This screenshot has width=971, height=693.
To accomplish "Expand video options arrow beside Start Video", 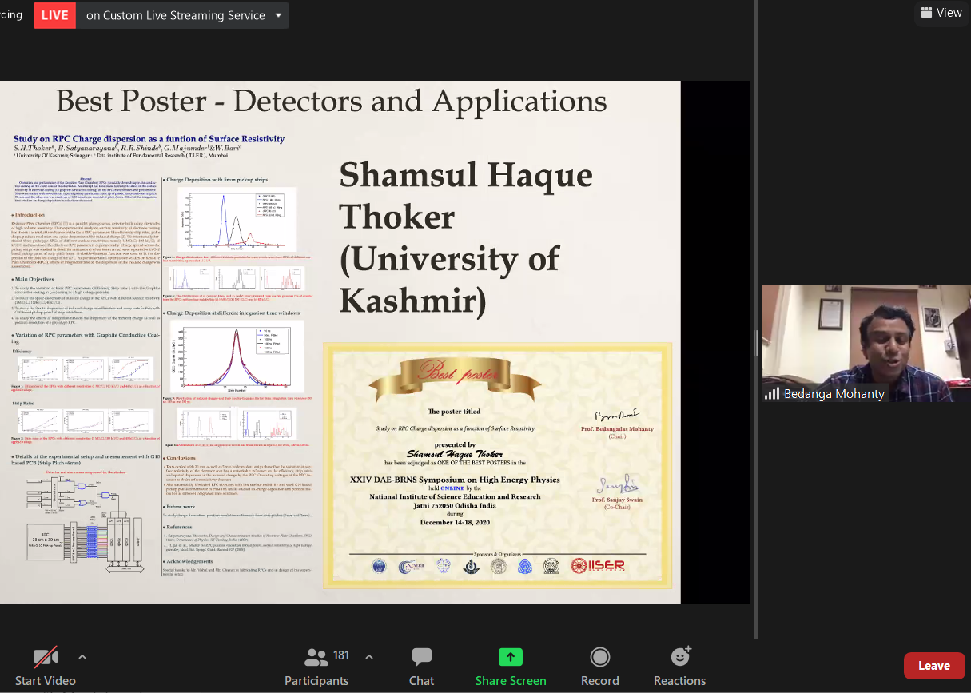I will point(82,657).
